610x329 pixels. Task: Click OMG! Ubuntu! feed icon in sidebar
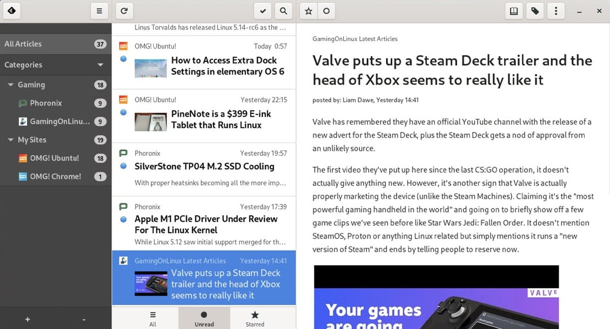22,158
